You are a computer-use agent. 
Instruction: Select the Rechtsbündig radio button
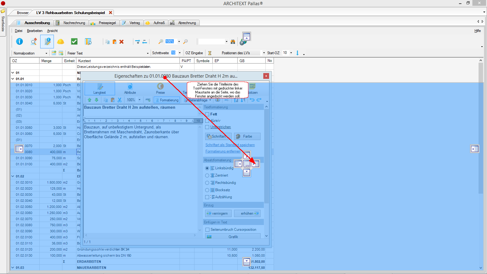pyautogui.click(x=207, y=183)
